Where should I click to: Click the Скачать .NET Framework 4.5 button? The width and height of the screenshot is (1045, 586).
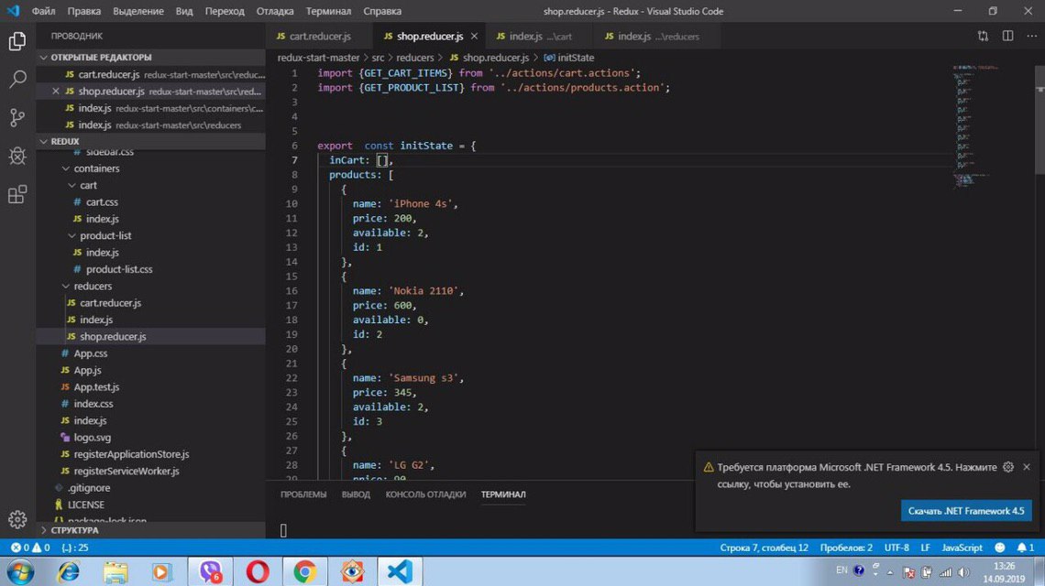pos(965,511)
